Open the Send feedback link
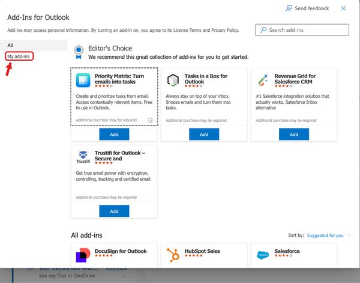Image resolution: width=360 pixels, height=283 pixels. [312, 8]
